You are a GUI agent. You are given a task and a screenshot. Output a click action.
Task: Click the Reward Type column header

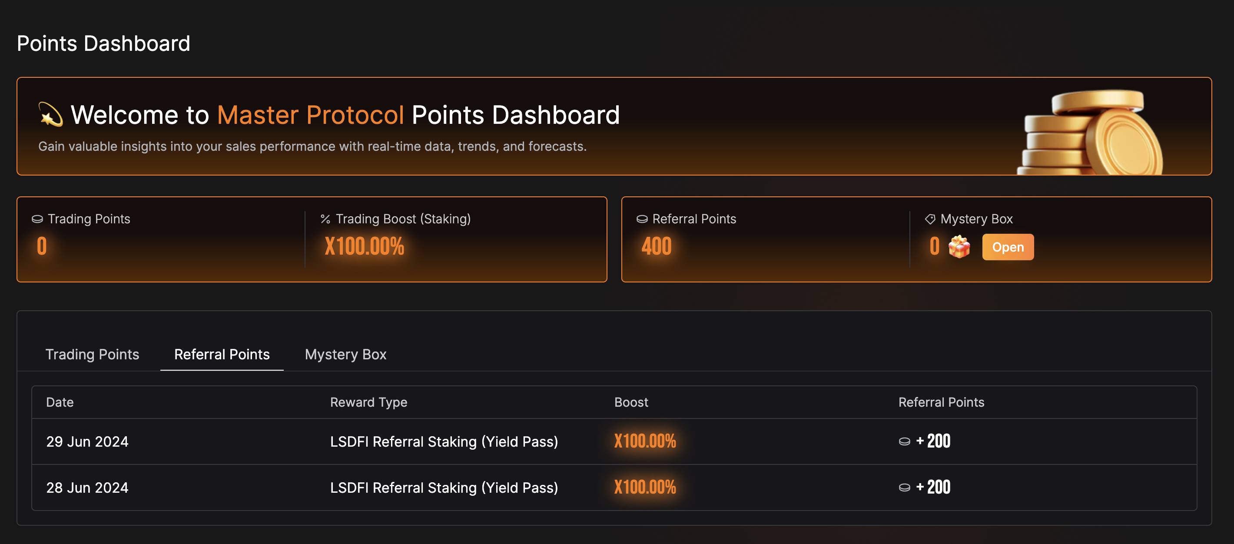[x=368, y=402]
